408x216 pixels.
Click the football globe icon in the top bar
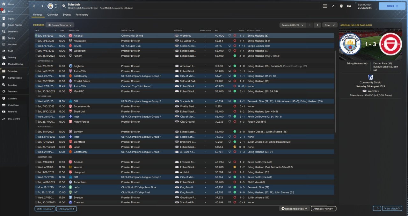pos(341,6)
